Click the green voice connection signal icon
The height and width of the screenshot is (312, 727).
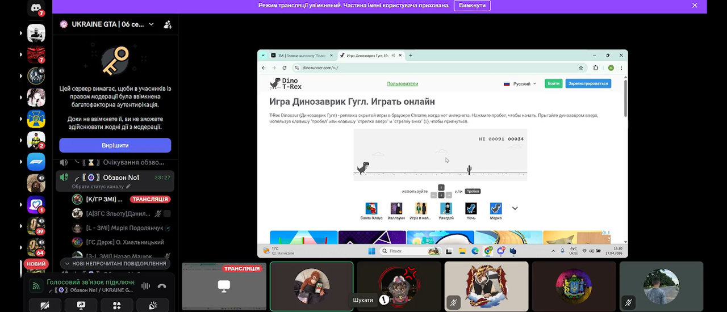[37, 286]
